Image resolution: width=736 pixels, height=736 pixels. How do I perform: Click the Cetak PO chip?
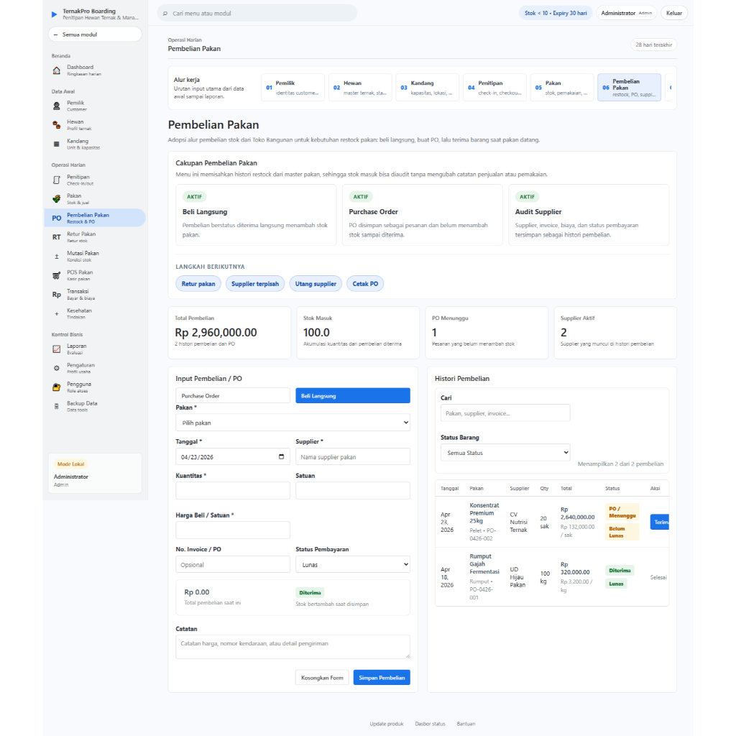[365, 283]
